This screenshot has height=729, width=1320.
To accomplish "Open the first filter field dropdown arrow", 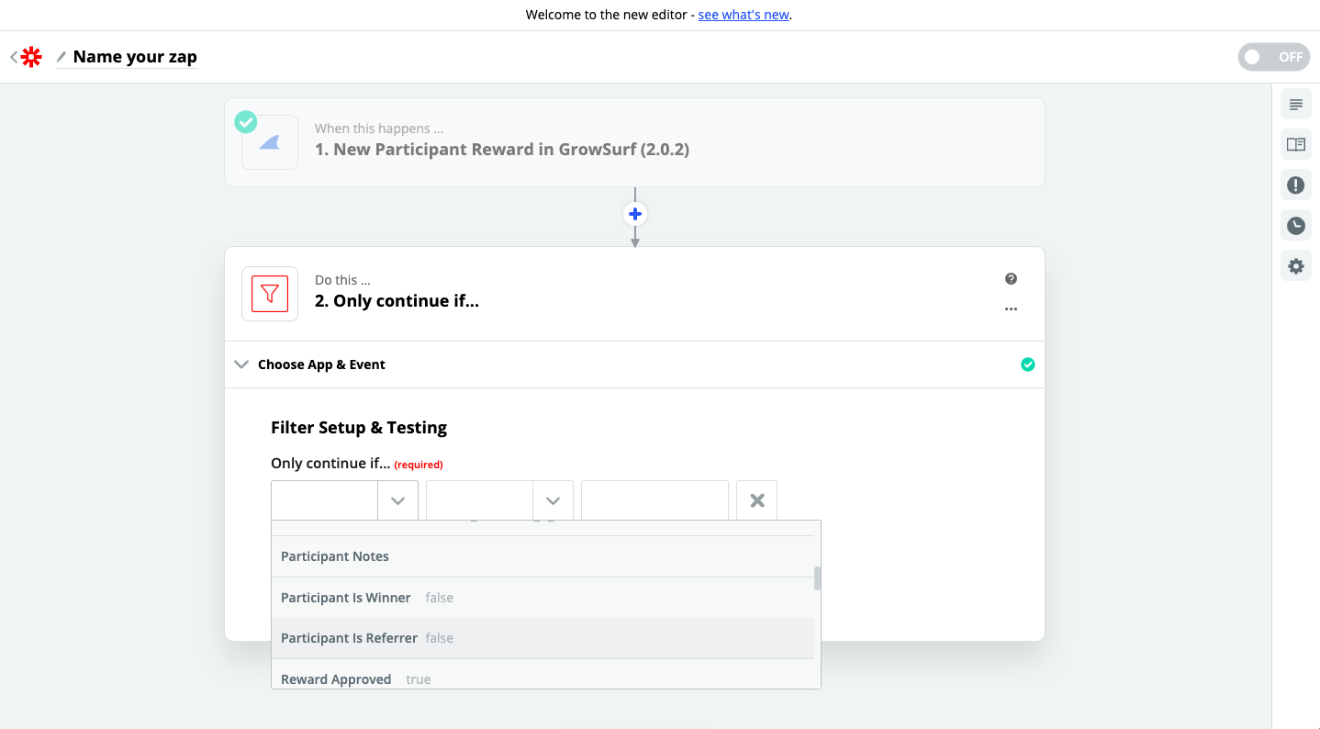I will click(397, 500).
